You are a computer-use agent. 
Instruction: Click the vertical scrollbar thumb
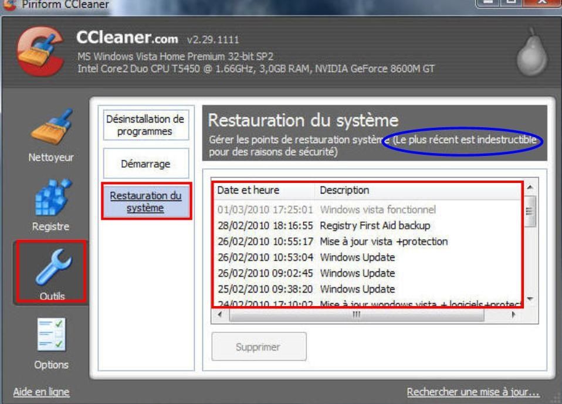pyautogui.click(x=529, y=211)
